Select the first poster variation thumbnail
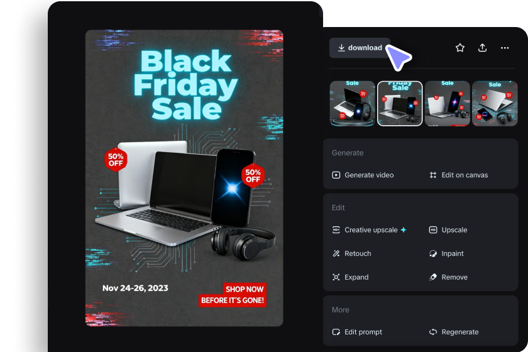This screenshot has width=528, height=352. point(352,104)
